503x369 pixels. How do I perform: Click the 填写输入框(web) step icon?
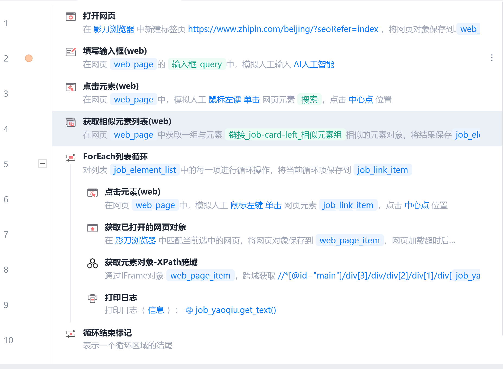click(x=71, y=51)
